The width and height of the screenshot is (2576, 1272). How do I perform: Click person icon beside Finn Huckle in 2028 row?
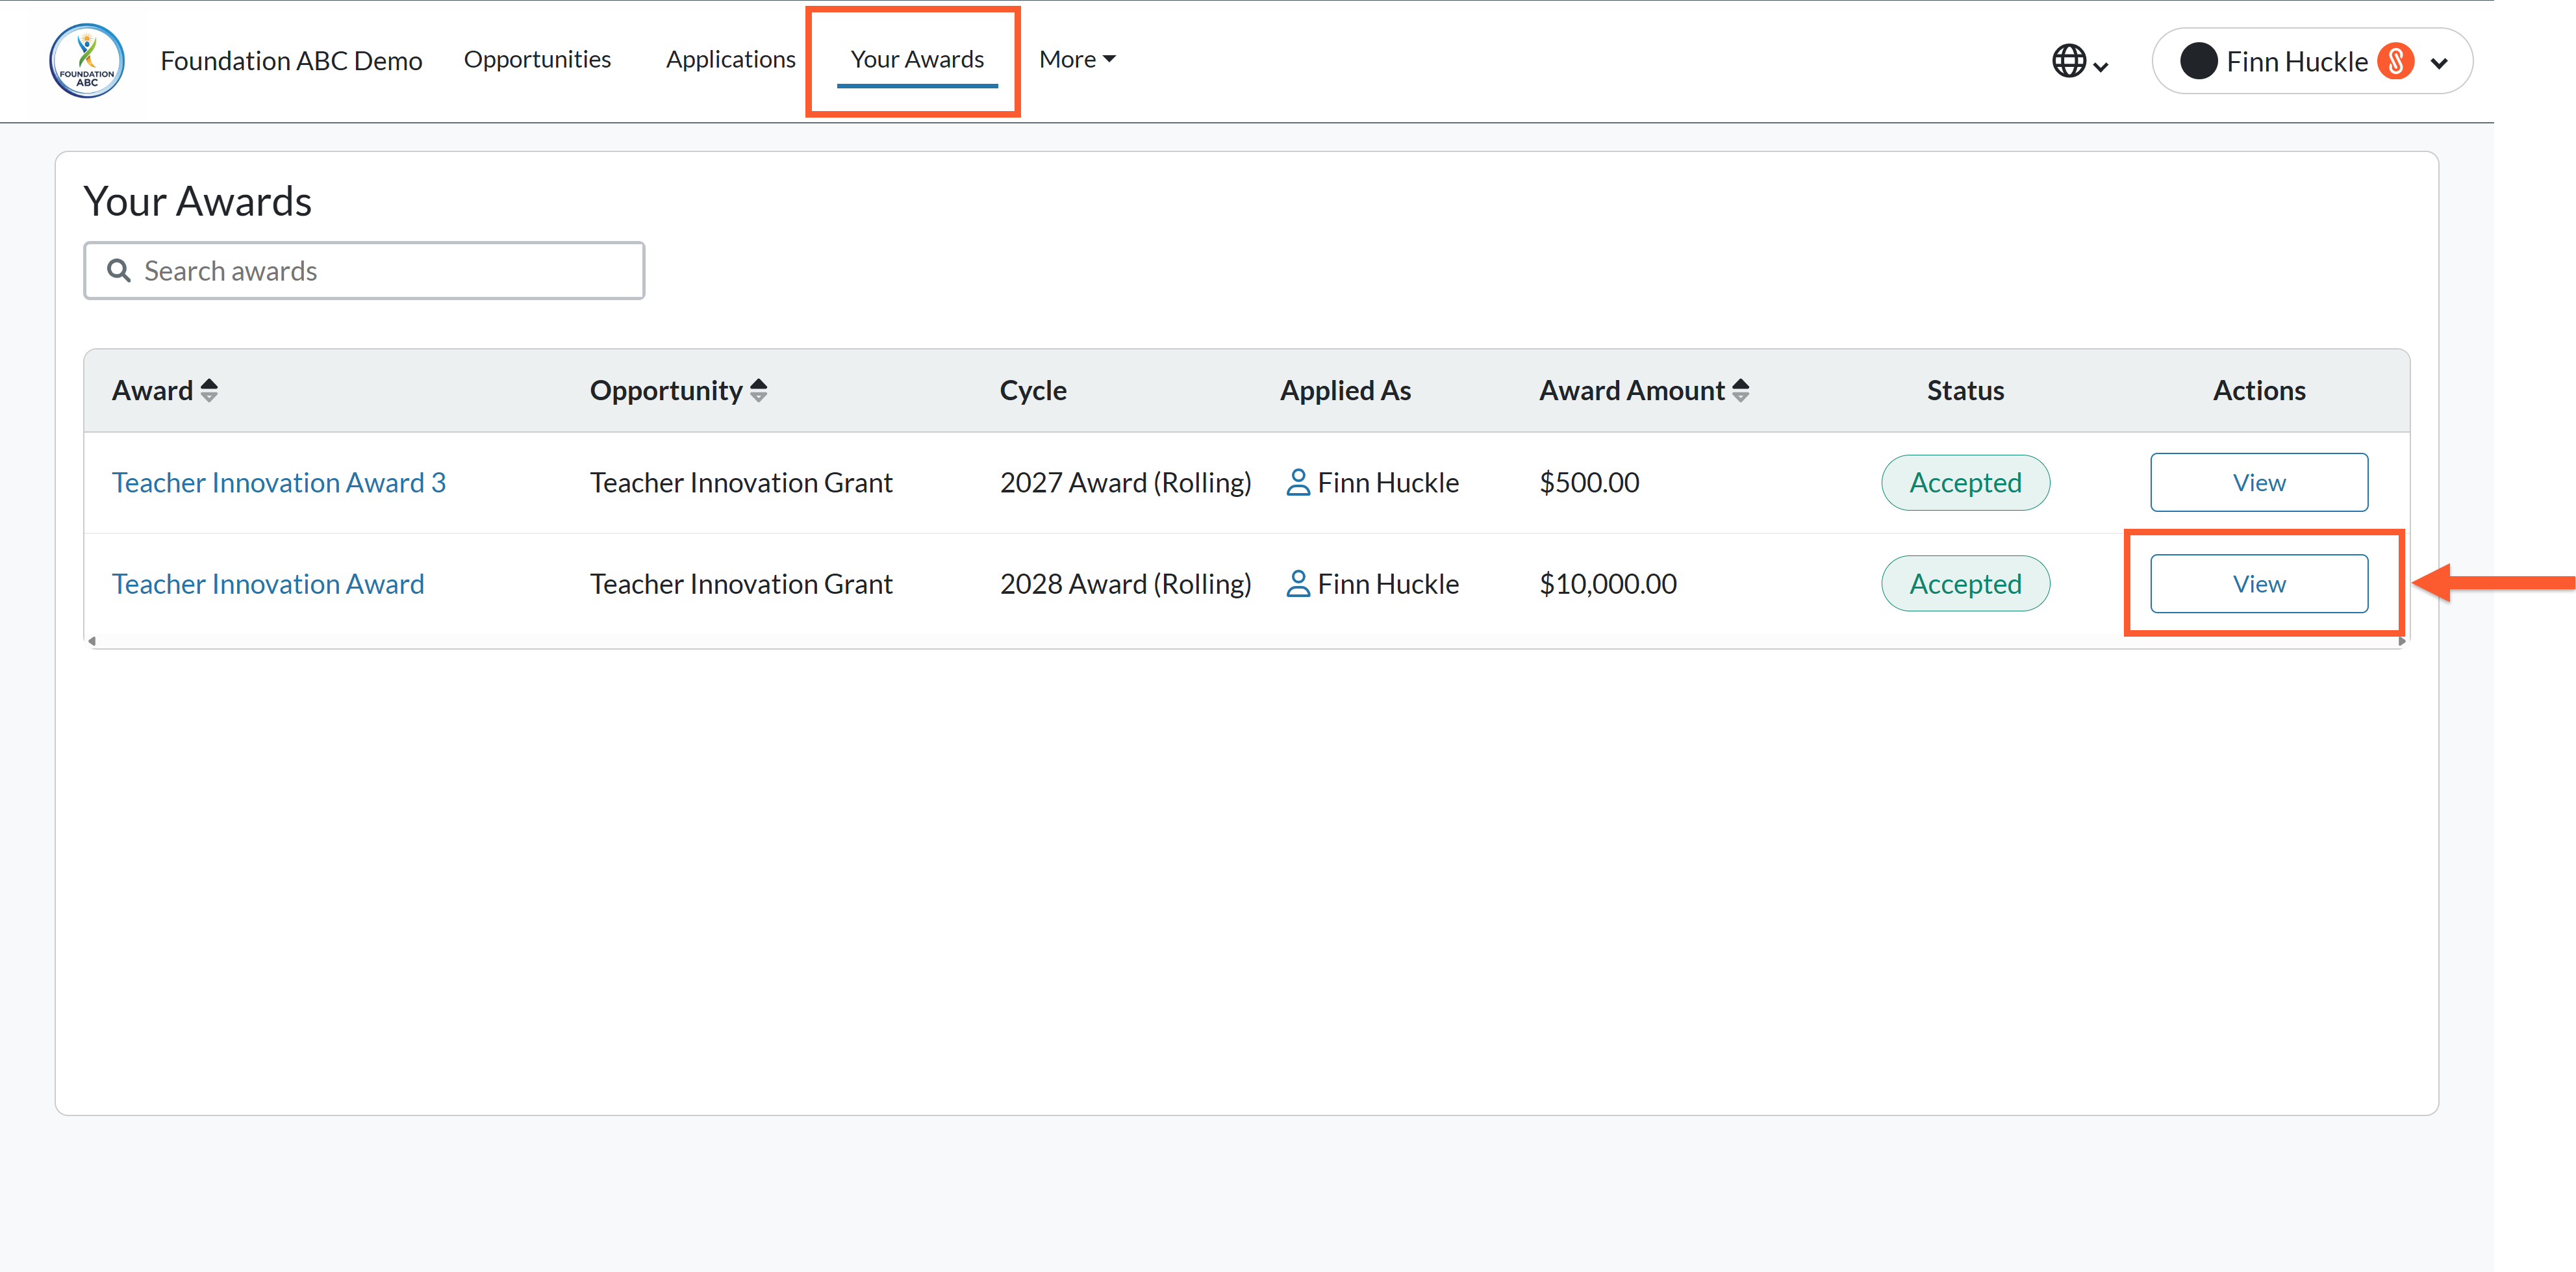(x=1297, y=584)
